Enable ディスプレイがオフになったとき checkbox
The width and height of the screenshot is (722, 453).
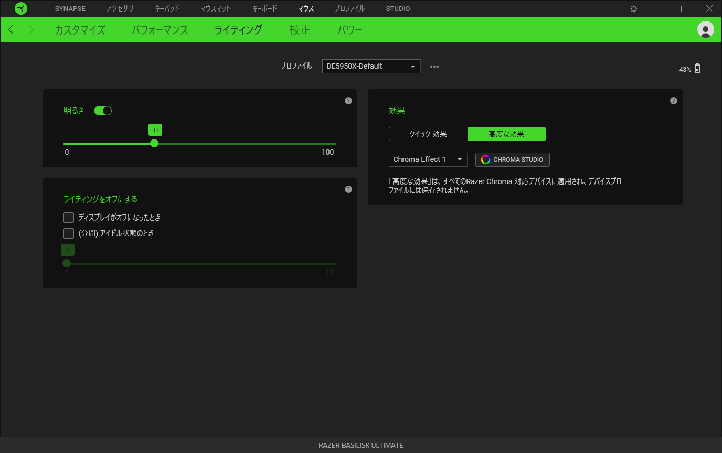click(x=69, y=218)
